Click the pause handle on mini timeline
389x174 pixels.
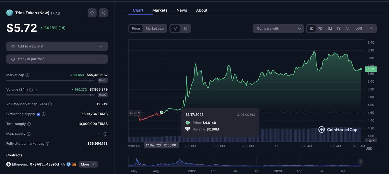point(360,161)
